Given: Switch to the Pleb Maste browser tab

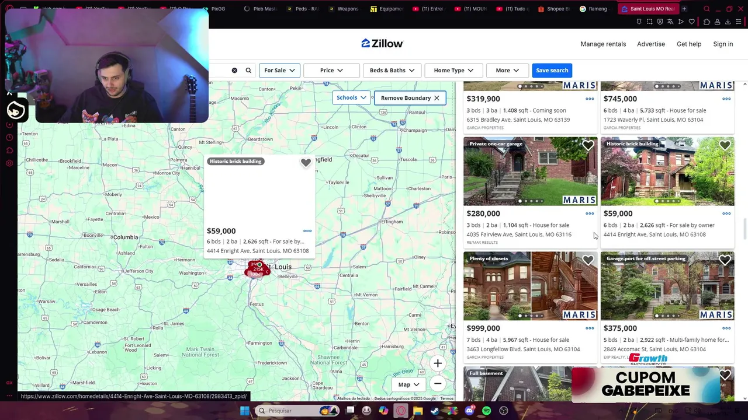Looking at the screenshot, I should 261,9.
